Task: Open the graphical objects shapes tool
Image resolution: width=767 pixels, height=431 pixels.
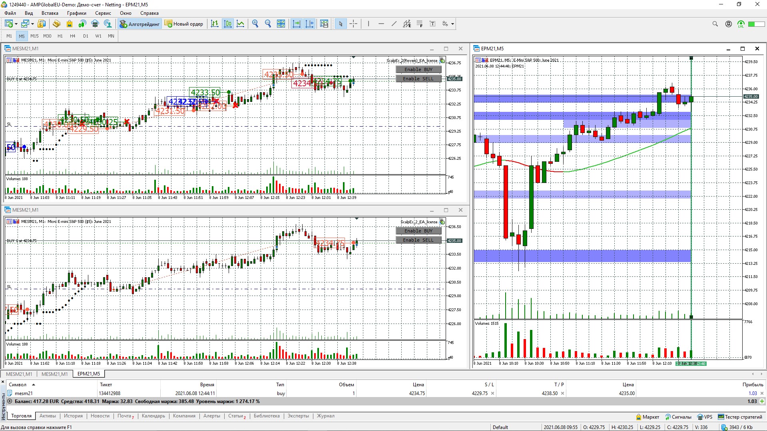Action: click(445, 24)
